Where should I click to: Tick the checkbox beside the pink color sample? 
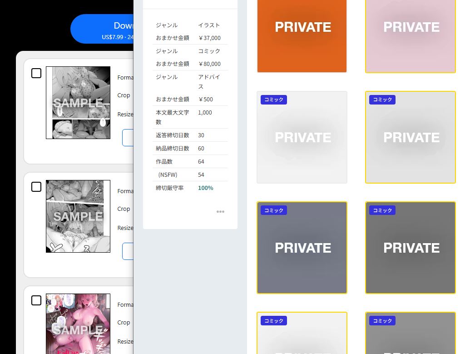pos(36,300)
